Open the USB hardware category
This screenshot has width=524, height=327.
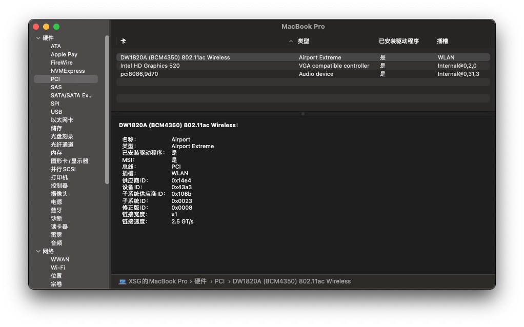[56, 112]
